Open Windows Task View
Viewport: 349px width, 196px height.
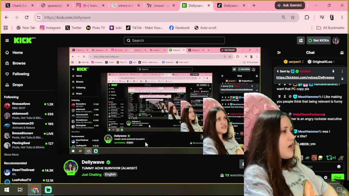click(x=20, y=190)
